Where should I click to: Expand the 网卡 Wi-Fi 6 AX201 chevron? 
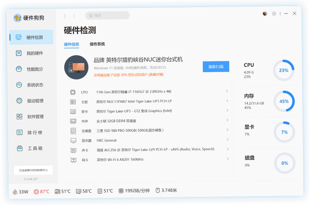(x=228, y=159)
